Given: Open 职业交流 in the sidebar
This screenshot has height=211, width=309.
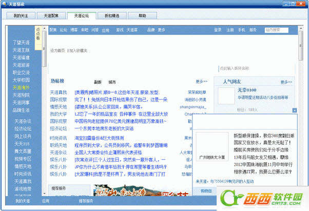Looking at the screenshot, I should [21, 72].
